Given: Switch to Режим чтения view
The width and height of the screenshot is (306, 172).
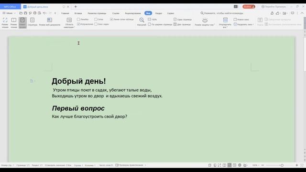Looking at the screenshot, I should pos(14,22).
